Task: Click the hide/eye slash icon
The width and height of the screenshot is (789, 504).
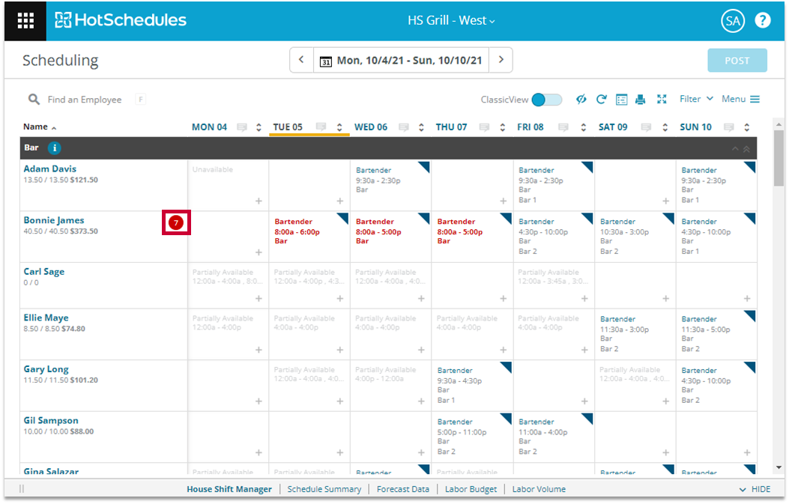Action: pos(581,99)
